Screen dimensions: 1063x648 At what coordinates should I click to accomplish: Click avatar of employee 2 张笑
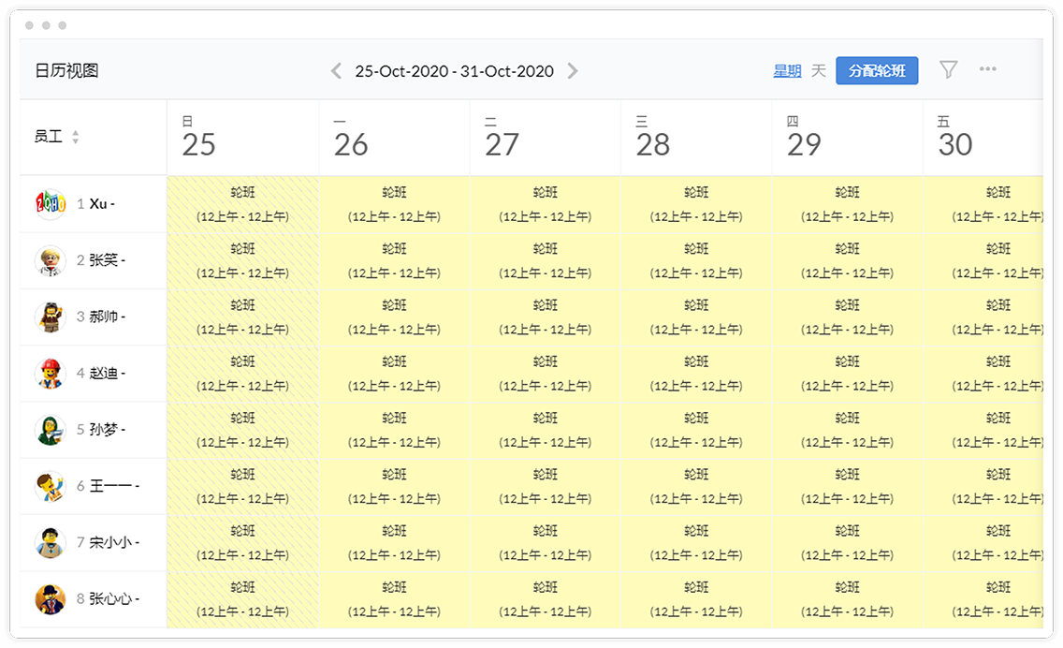51,260
